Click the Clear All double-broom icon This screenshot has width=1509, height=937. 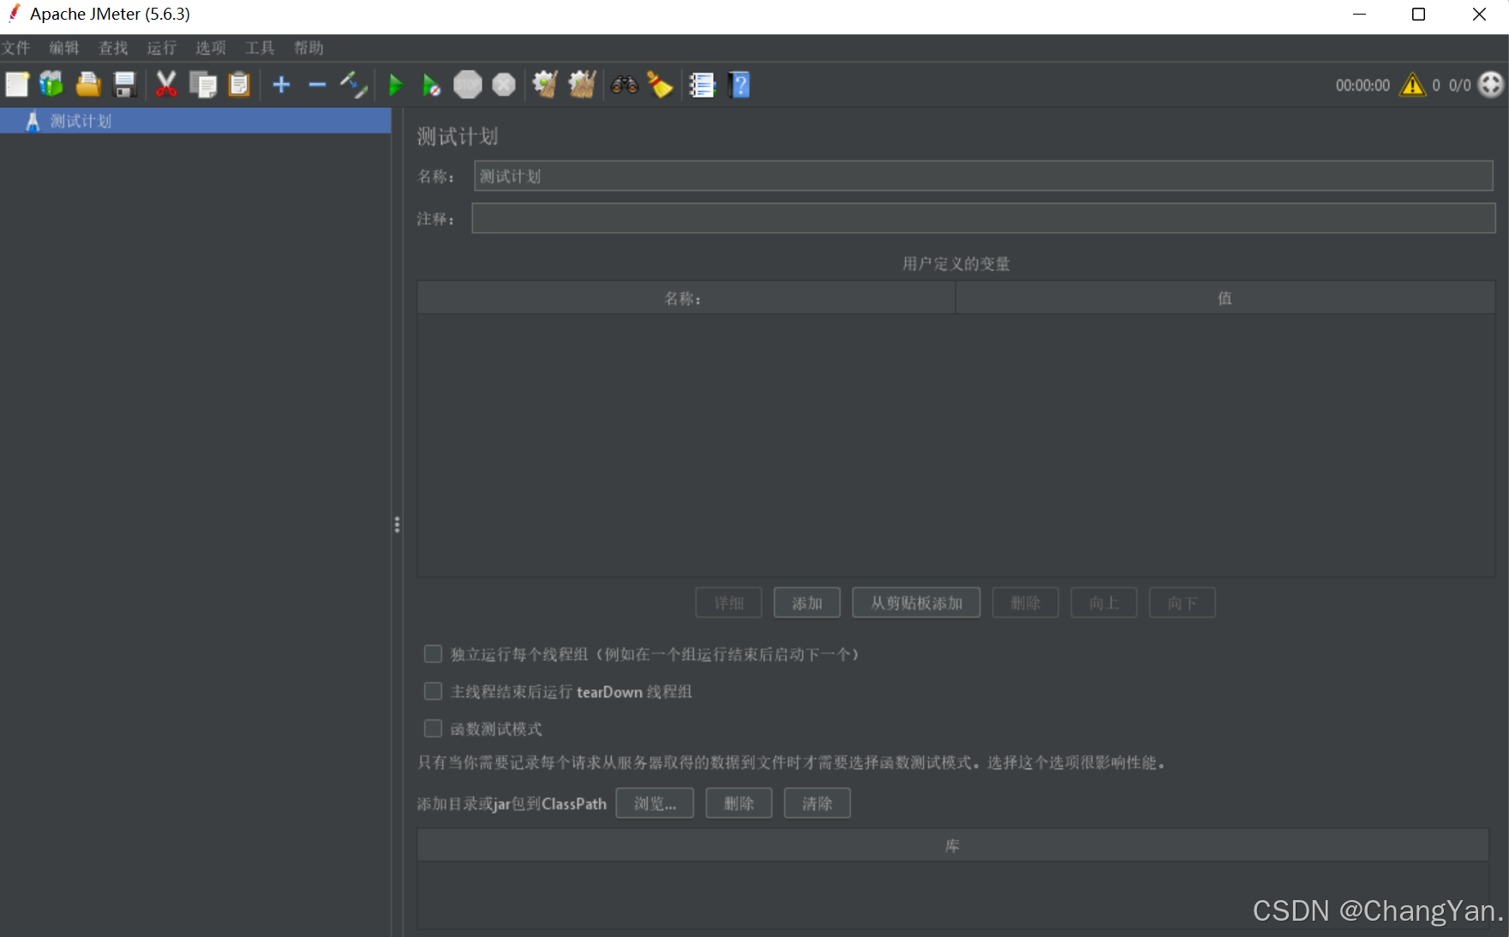pyautogui.click(x=582, y=85)
